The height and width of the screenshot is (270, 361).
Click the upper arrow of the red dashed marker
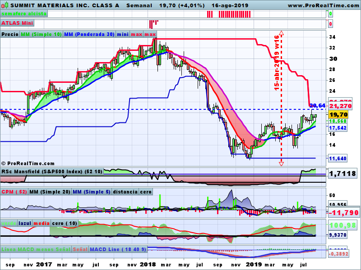(281, 33)
